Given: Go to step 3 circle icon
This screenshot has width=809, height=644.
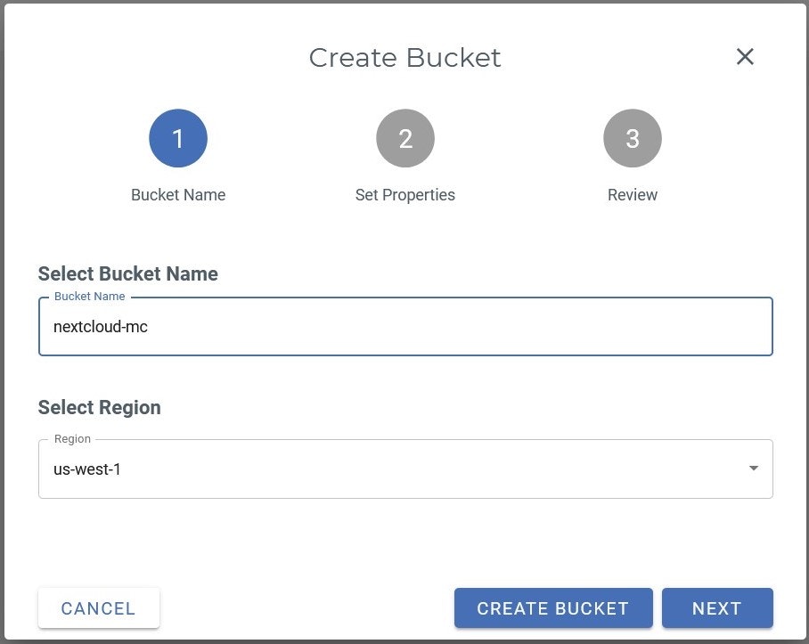Looking at the screenshot, I should 633,138.
